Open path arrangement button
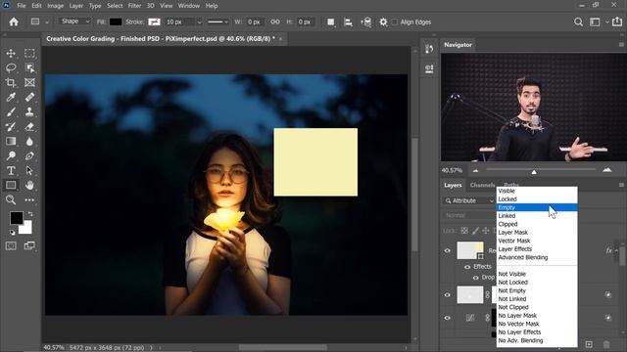The width and height of the screenshot is (627, 352). point(365,22)
